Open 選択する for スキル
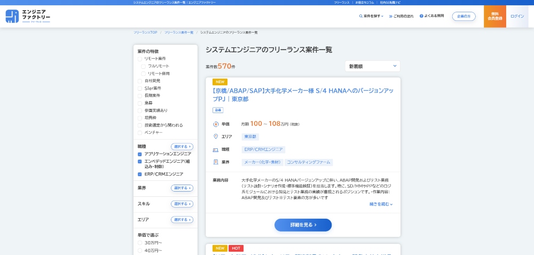534x255 pixels. 182,204
